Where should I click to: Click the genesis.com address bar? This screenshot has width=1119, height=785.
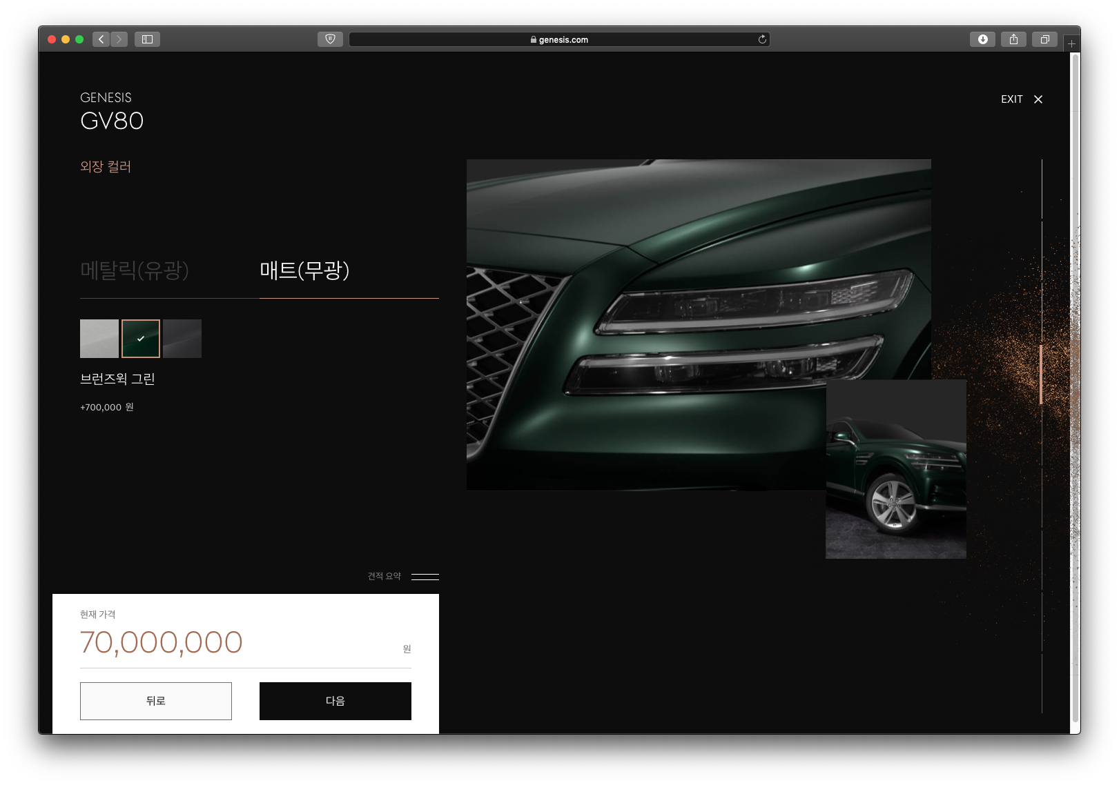pyautogui.click(x=559, y=39)
